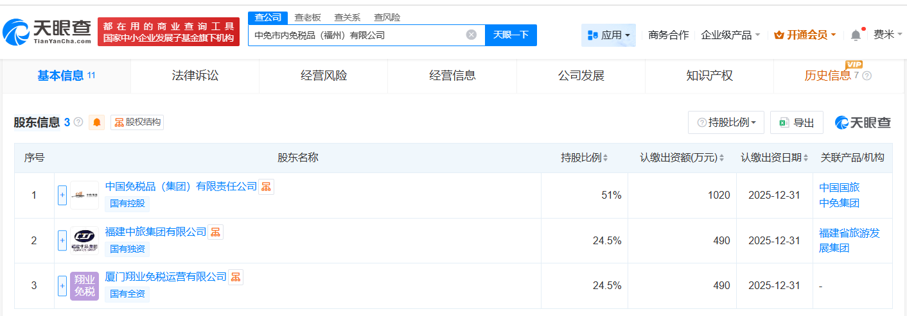Open the 持股比例 filter dropdown
Viewport: 907px width, 316px height.
(x=726, y=122)
